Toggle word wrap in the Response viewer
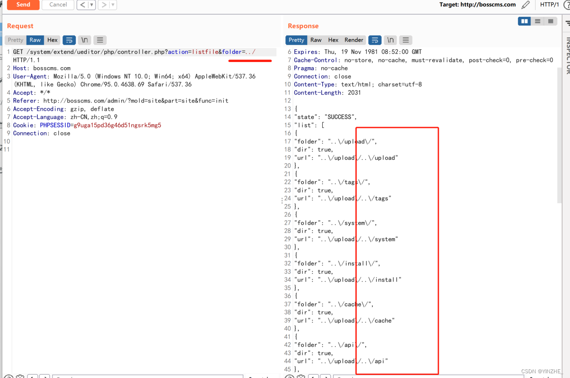Viewport: 570px width, 378px height. pyautogui.click(x=375, y=40)
